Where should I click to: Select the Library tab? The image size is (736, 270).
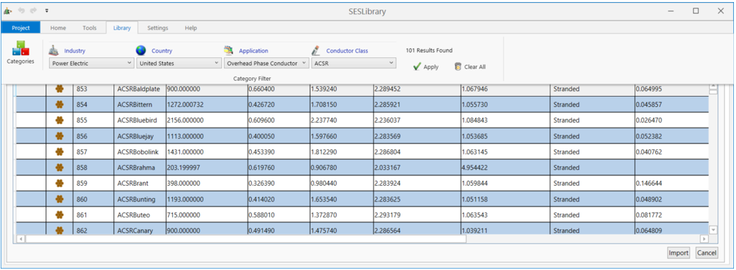pos(122,28)
